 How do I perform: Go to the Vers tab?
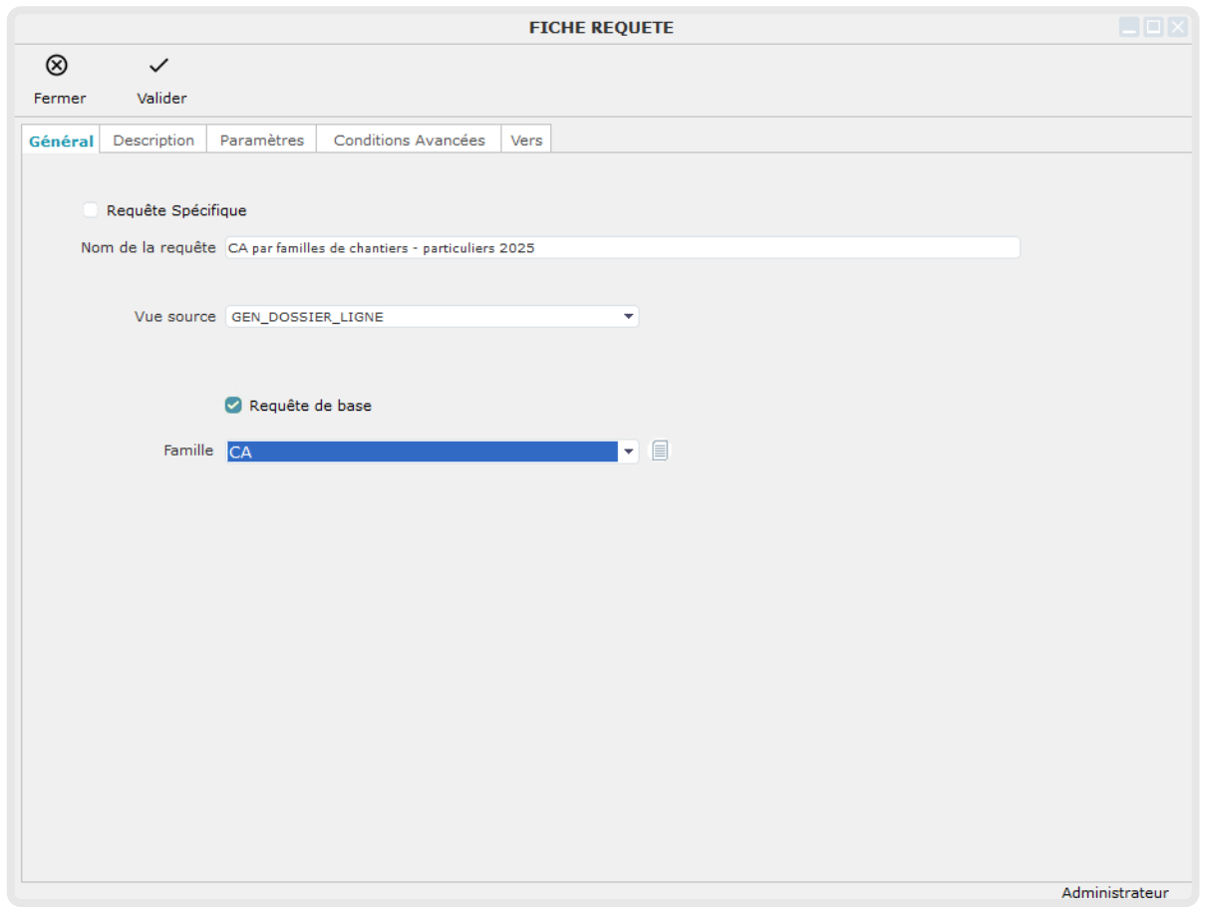(x=526, y=141)
